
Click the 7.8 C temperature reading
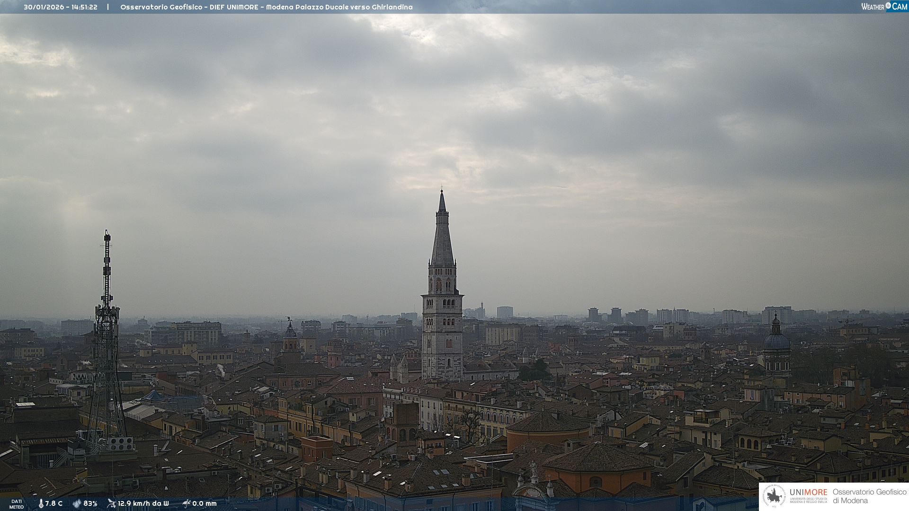(54, 503)
